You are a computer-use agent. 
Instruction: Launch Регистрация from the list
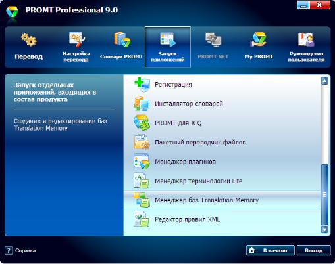click(222, 85)
